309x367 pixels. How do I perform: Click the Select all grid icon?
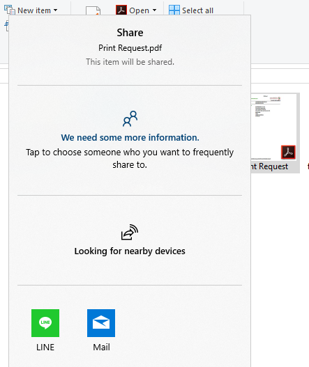pyautogui.click(x=174, y=10)
